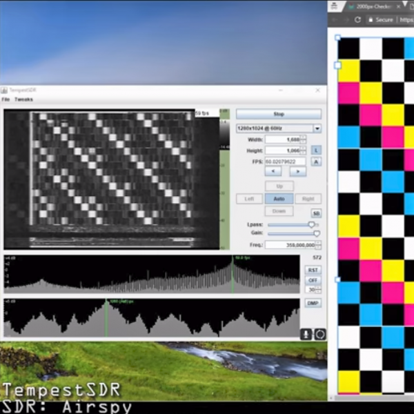Toggle the Auto position button
Image resolution: width=414 pixels, height=414 pixels.
click(x=279, y=199)
